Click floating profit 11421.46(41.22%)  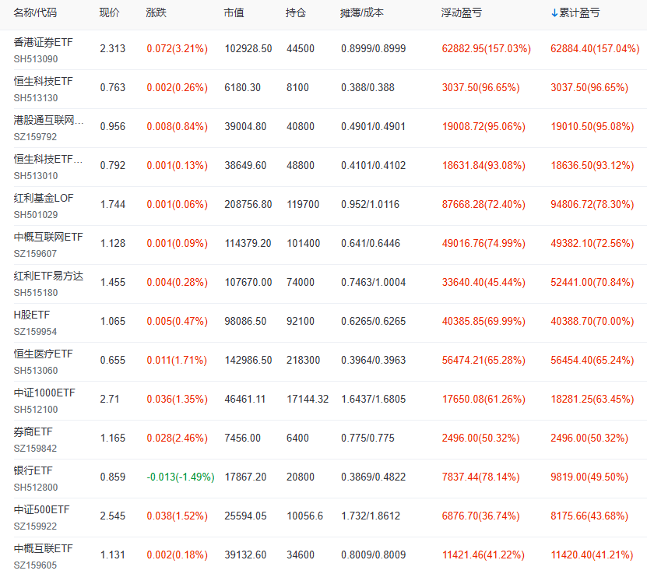click(x=483, y=555)
